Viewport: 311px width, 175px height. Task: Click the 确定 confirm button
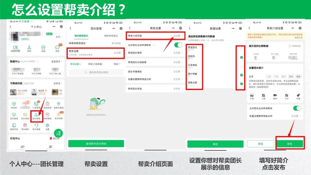215,144
